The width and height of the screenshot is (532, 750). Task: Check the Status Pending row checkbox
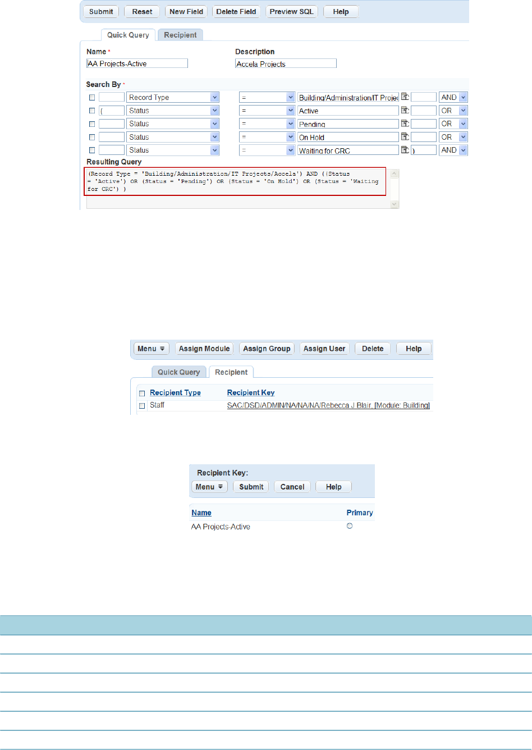click(x=92, y=124)
